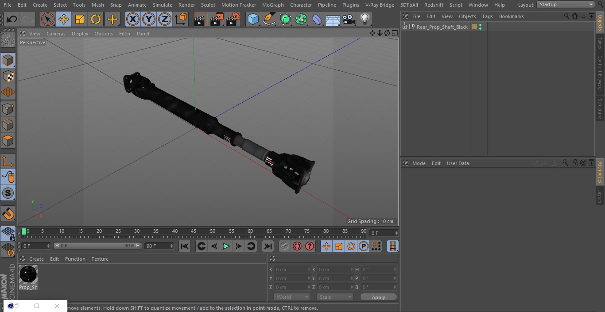The height and width of the screenshot is (312, 605).
Task: Open deformer bend object icon
Action: point(317,19)
